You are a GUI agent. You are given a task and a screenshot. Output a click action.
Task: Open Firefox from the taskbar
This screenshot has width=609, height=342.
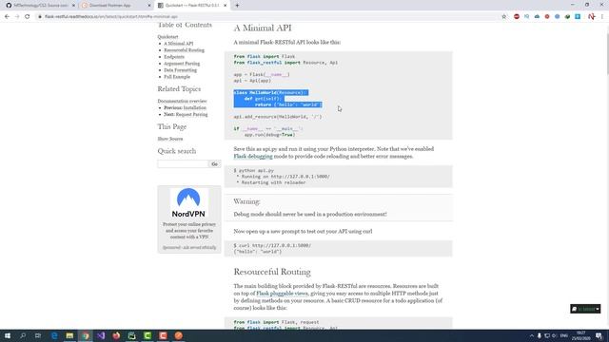click(116, 335)
